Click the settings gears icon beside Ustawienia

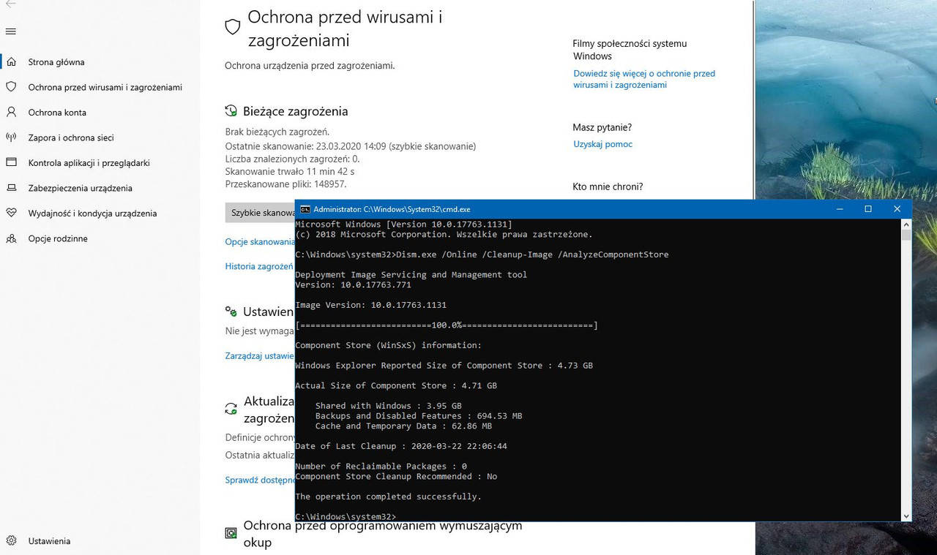tap(231, 312)
